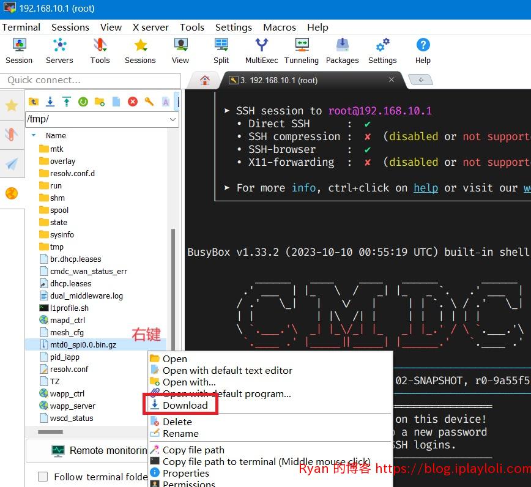Viewport: 531px width, 487px height.
Task: Create a new folder in file browser
Action: 100,102
